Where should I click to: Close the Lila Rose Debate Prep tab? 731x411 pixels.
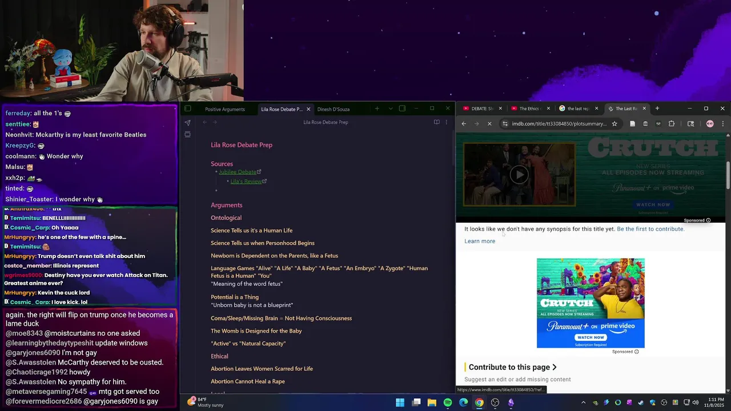(x=308, y=109)
